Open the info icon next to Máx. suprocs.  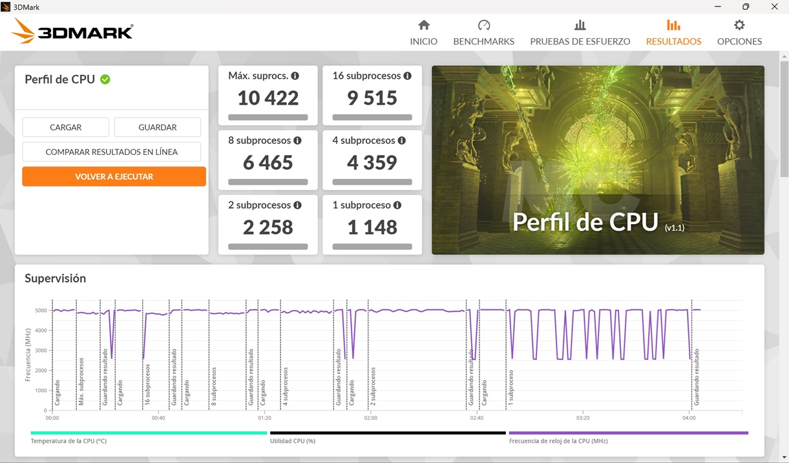pyautogui.click(x=295, y=76)
